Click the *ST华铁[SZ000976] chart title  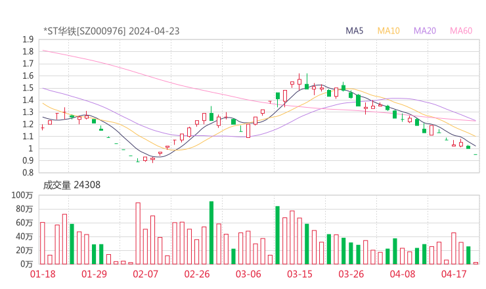[x=85, y=31]
